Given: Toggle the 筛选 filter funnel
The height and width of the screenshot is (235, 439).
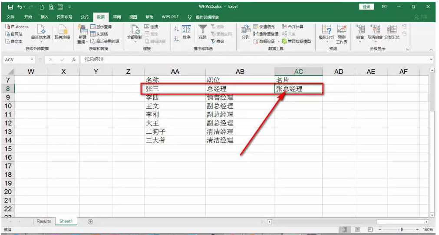Looking at the screenshot, I should 203,32.
